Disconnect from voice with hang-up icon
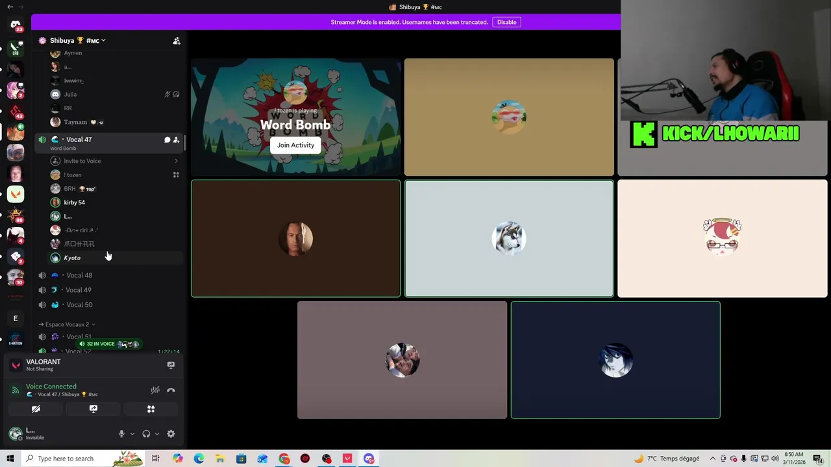The image size is (831, 467). (x=171, y=390)
